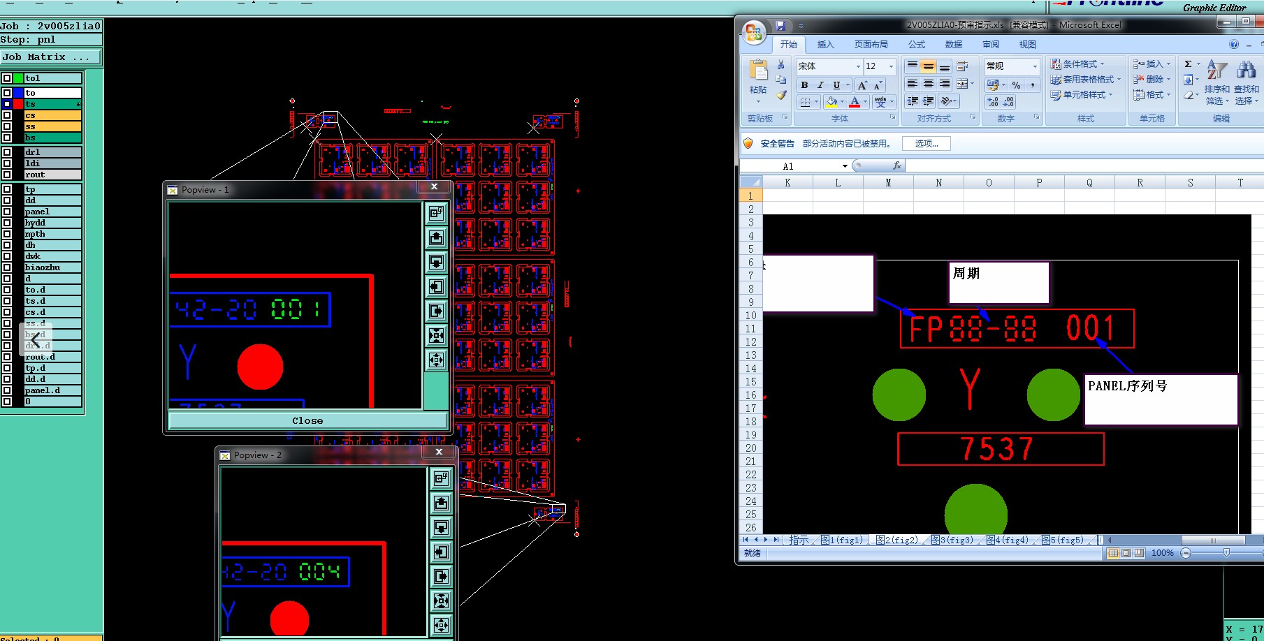Image resolution: width=1264 pixels, height=641 pixels.
Task: Toggle Bold formatting in Excel ribbon
Action: (x=804, y=85)
